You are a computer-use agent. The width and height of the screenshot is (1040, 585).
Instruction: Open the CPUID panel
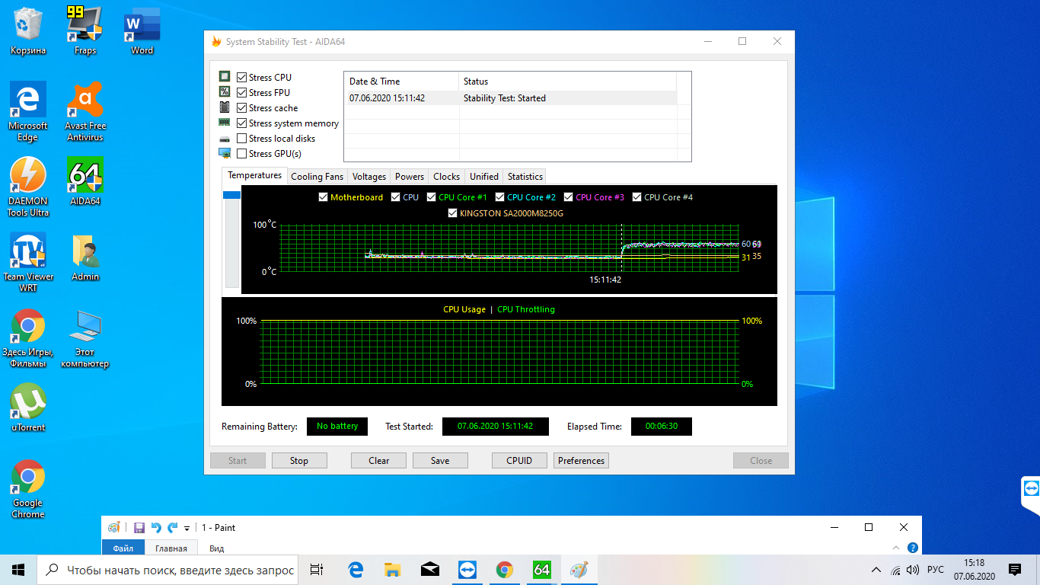tap(519, 460)
